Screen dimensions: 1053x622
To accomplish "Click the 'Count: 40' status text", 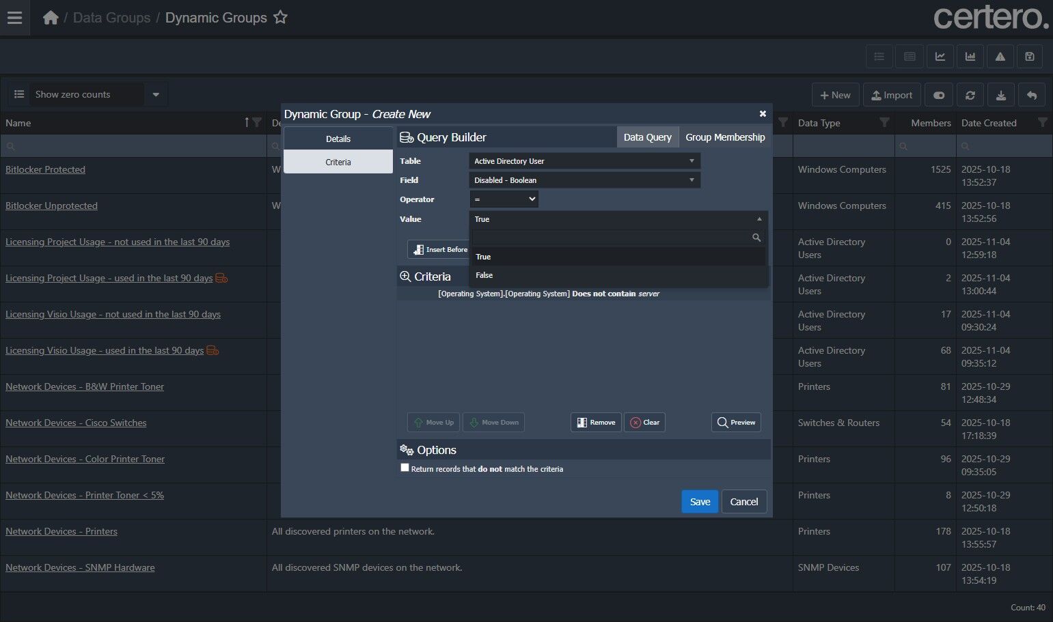I will coord(1028,608).
